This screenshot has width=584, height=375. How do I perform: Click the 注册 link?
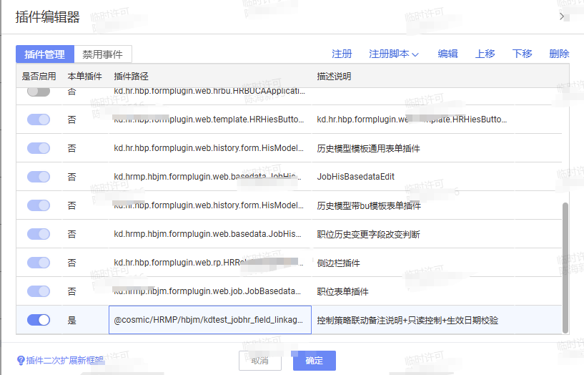pos(342,54)
